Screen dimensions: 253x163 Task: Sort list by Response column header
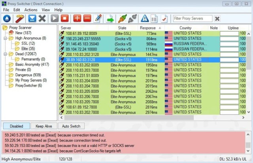click(x=147, y=28)
